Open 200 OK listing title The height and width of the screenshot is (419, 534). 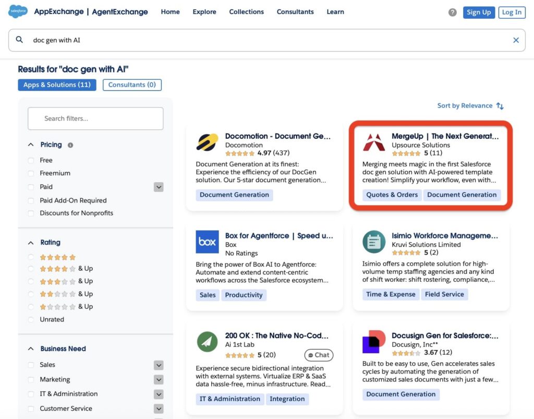click(277, 336)
